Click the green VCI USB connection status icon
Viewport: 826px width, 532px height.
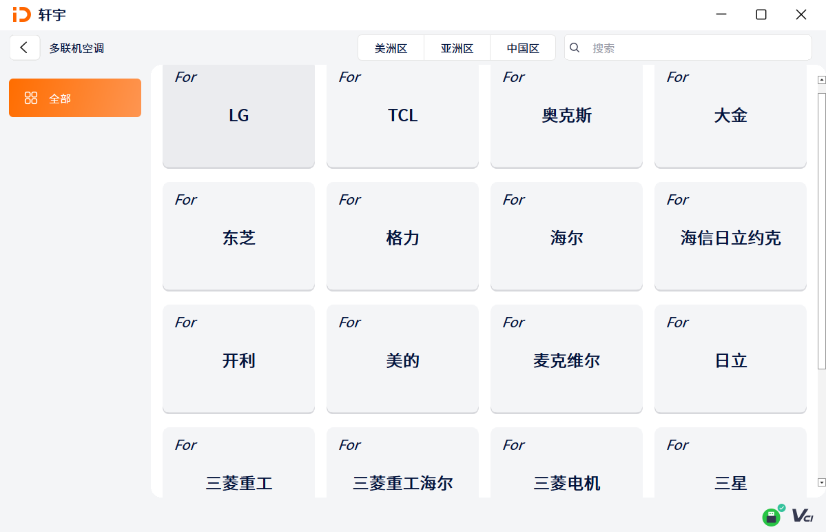(x=771, y=517)
